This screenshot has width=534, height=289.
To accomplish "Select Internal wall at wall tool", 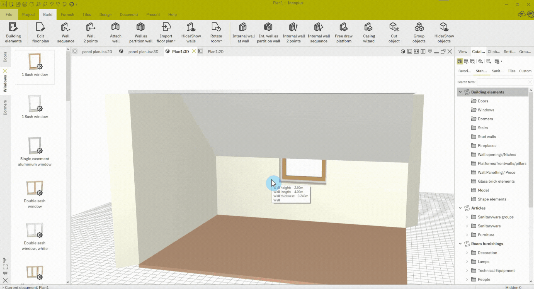I will [x=243, y=33].
